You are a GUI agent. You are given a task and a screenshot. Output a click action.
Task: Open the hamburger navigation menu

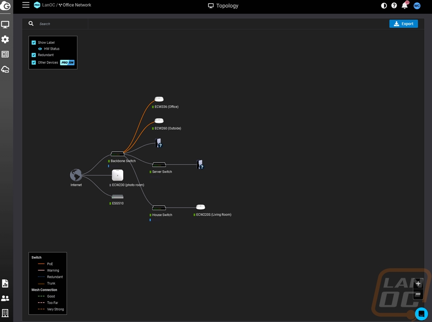[x=26, y=5]
